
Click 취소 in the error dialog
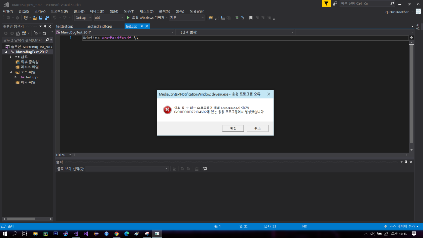pyautogui.click(x=257, y=128)
